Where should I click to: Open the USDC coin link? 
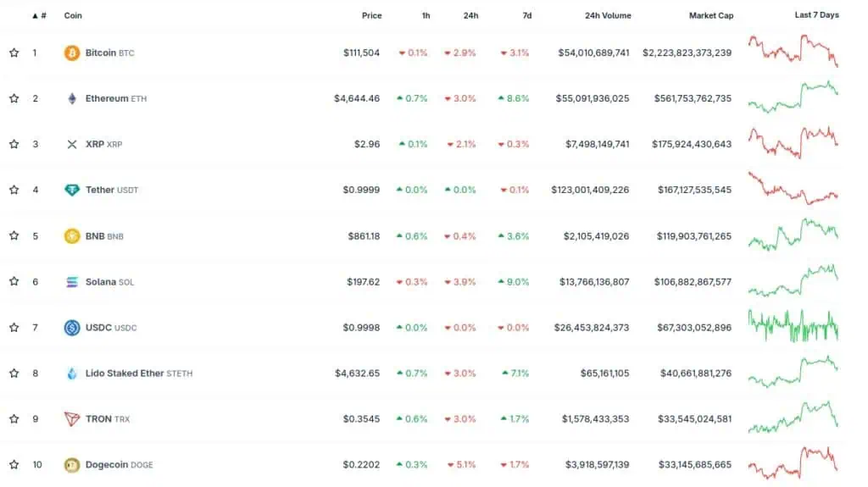pos(111,328)
